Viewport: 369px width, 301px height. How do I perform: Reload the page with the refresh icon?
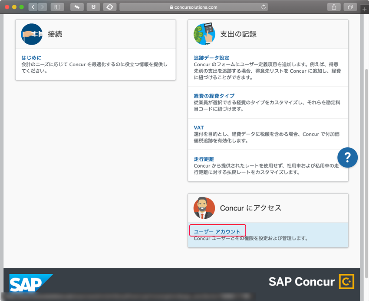click(264, 7)
